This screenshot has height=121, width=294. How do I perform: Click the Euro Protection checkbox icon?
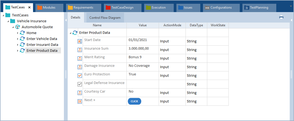(x=80, y=76)
